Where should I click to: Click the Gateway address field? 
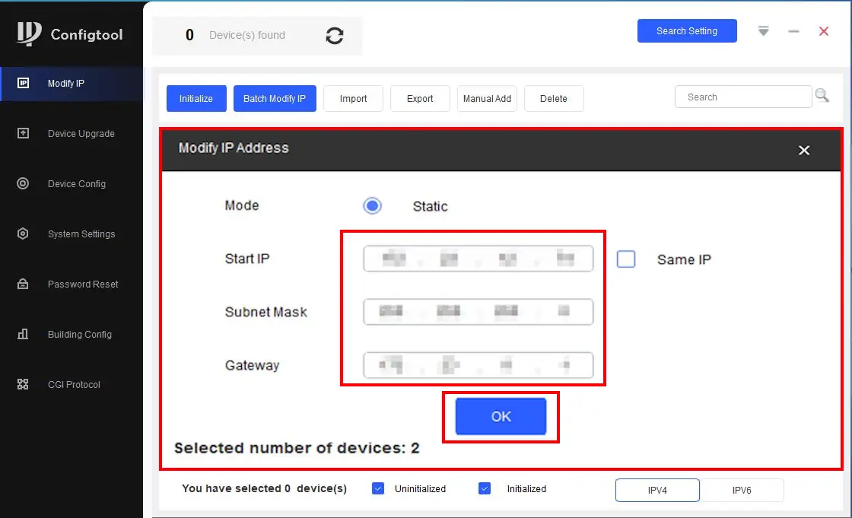(478, 366)
